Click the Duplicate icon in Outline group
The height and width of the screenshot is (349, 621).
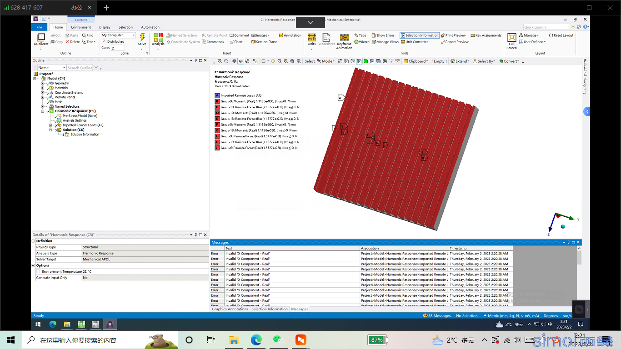(x=41, y=38)
